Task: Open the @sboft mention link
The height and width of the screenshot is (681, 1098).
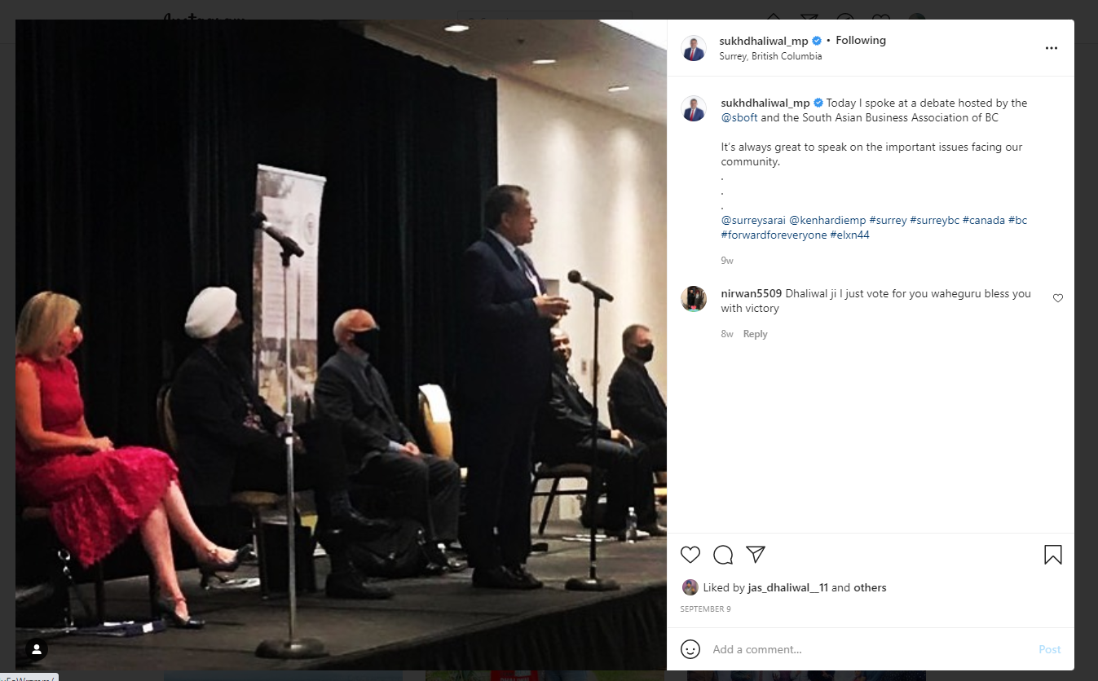Action: coord(739,117)
